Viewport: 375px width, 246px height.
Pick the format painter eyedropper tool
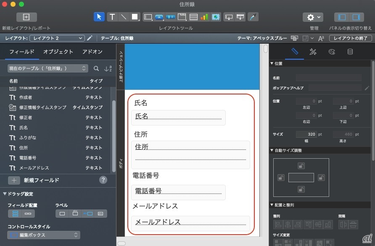[253, 17]
